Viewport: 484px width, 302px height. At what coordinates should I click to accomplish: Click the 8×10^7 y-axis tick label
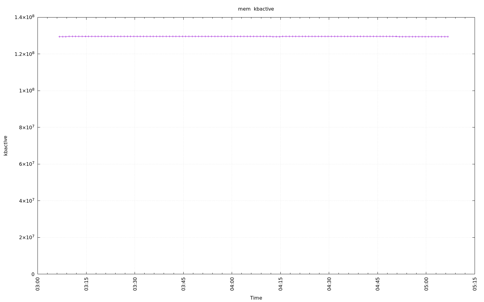click(26, 127)
